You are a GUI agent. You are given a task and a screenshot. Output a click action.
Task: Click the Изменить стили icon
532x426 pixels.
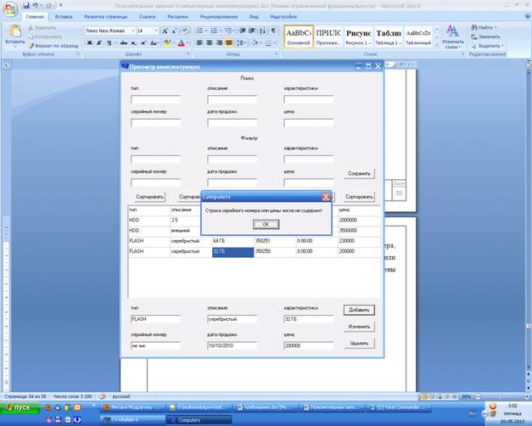tap(452, 31)
